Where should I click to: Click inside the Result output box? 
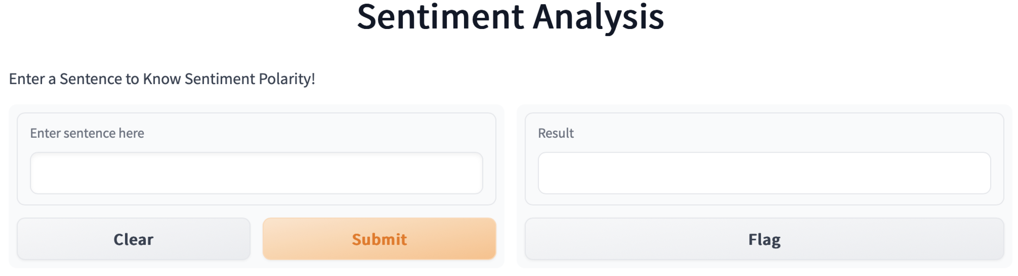(764, 173)
